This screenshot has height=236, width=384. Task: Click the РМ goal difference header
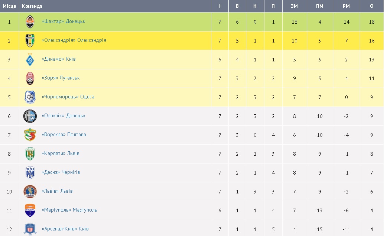click(x=346, y=6)
